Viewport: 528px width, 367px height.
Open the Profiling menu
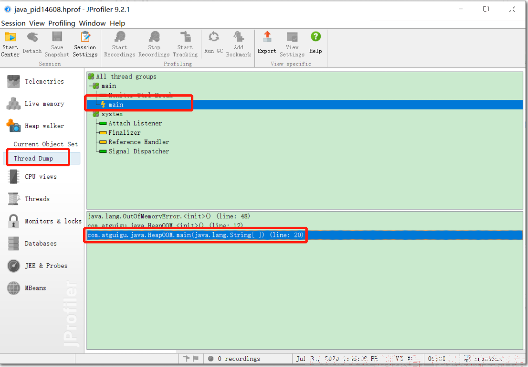coord(62,23)
